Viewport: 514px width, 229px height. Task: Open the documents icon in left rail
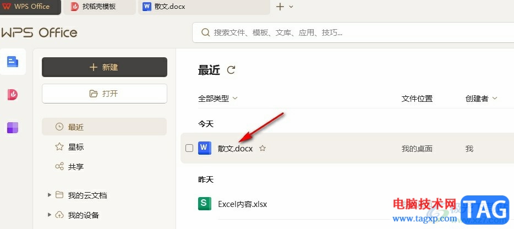coord(13,62)
